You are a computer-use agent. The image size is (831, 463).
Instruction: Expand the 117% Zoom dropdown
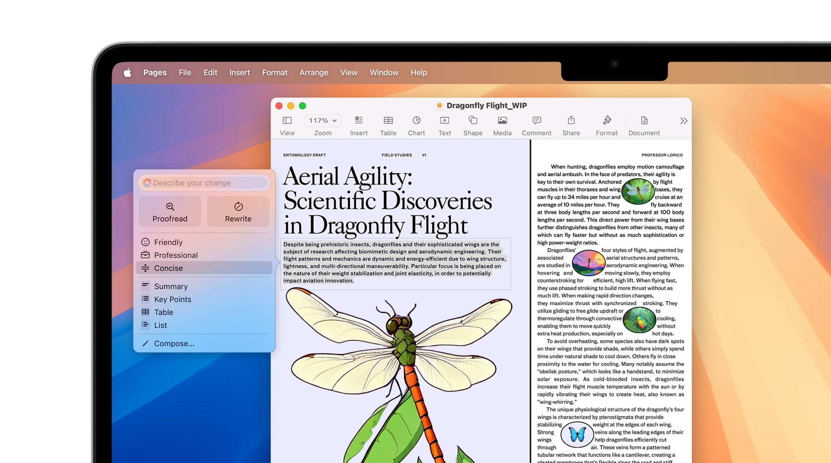point(323,121)
